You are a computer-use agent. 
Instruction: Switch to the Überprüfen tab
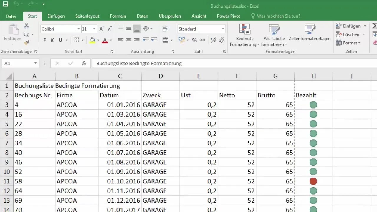click(x=170, y=16)
